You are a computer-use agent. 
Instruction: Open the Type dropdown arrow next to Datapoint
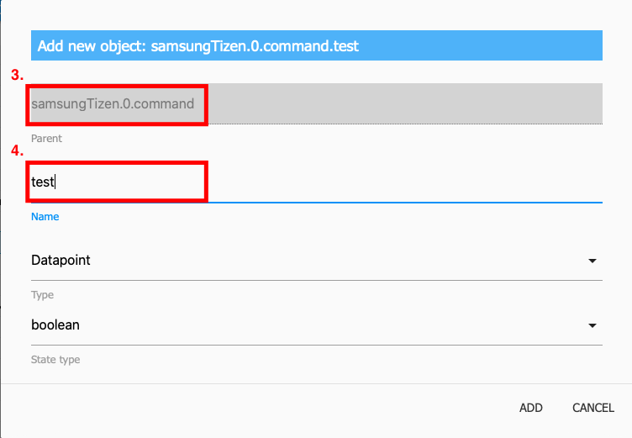(592, 261)
